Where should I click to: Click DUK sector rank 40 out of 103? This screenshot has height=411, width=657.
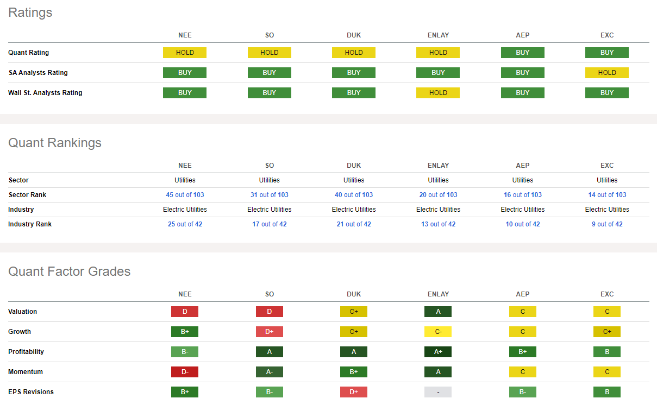(x=354, y=195)
